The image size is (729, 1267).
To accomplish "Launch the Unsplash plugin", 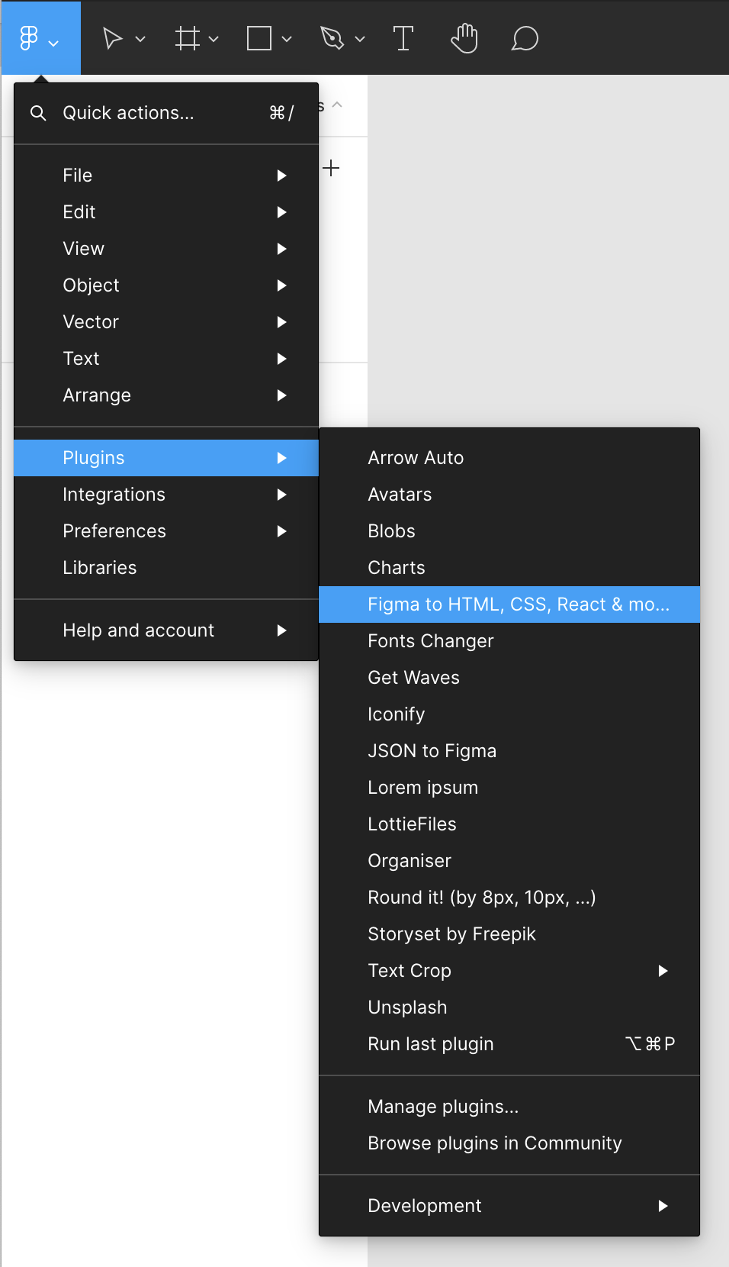I will (407, 1007).
